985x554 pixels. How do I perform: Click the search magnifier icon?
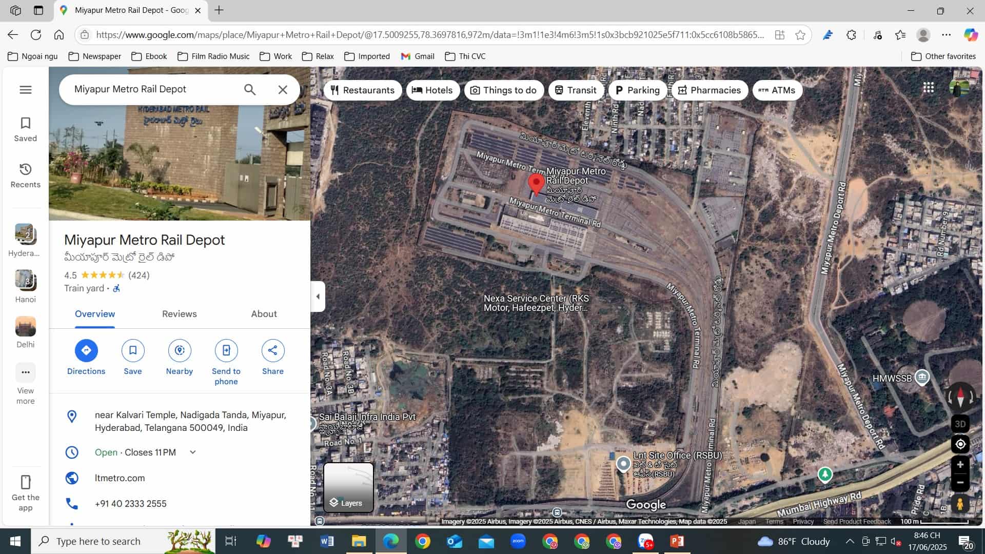point(250,90)
